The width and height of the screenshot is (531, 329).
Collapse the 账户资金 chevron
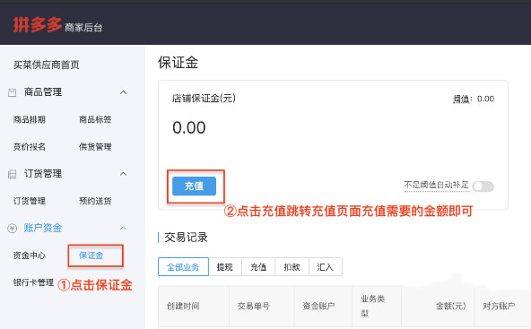[123, 228]
